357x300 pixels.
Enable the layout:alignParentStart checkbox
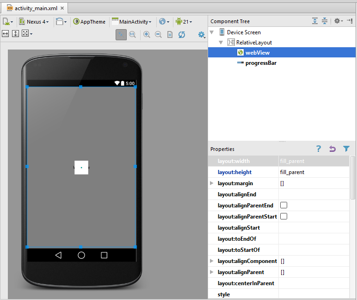pyautogui.click(x=284, y=216)
